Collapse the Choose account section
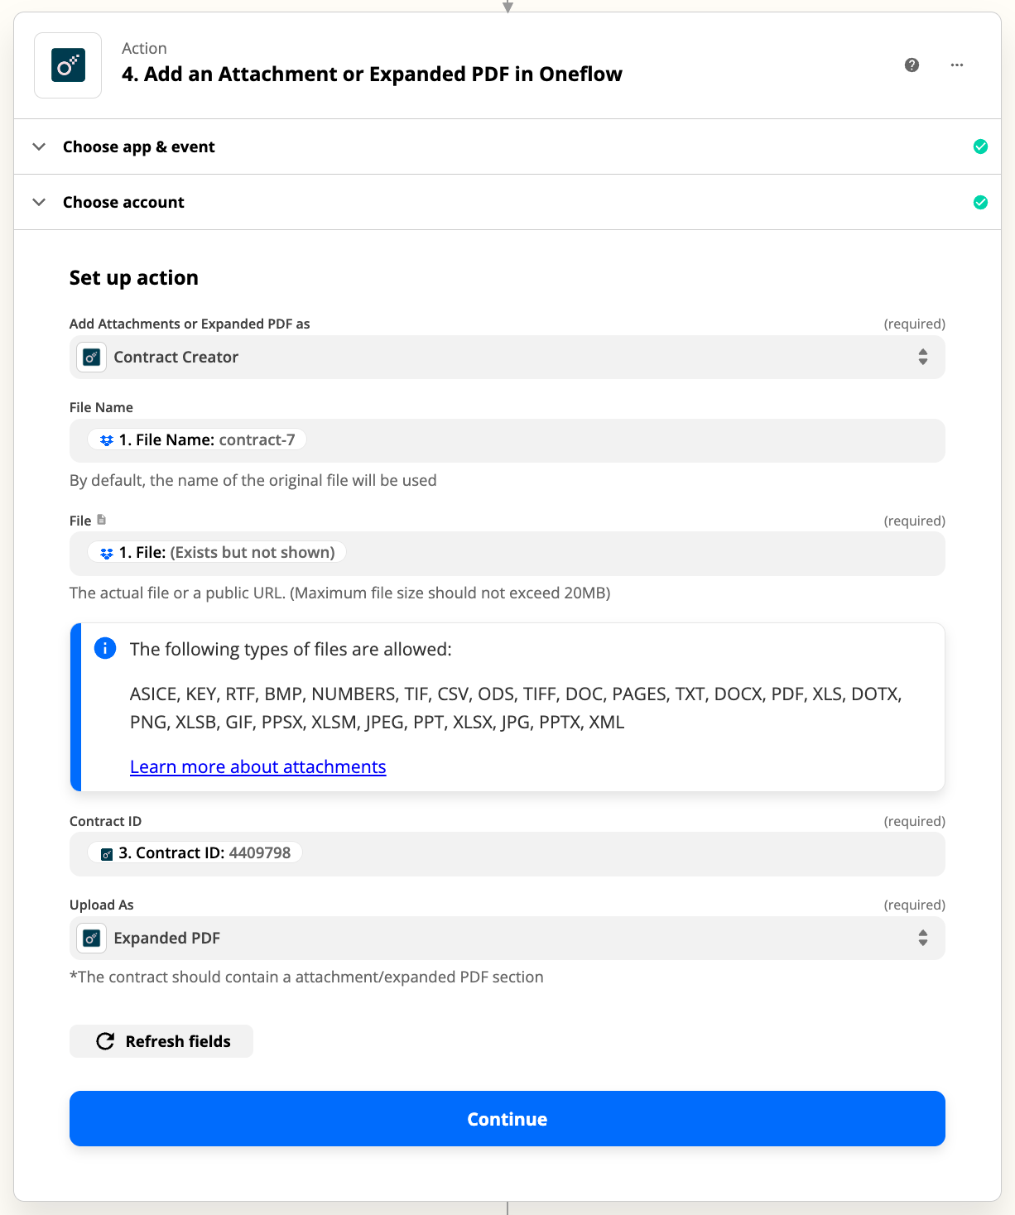 [39, 201]
